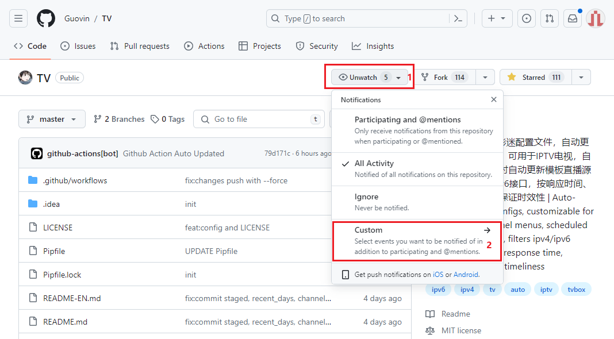Screen dimensions: 614x339
Task: Open the master branch dropdown
Action: [52, 119]
